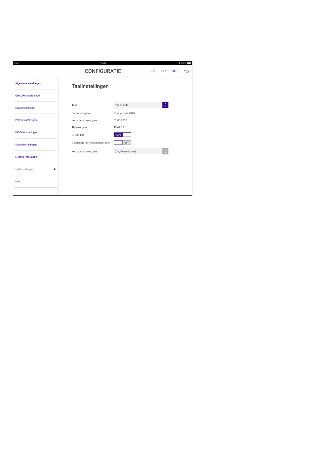Tap the 100% iPad battery indicator

(186, 63)
